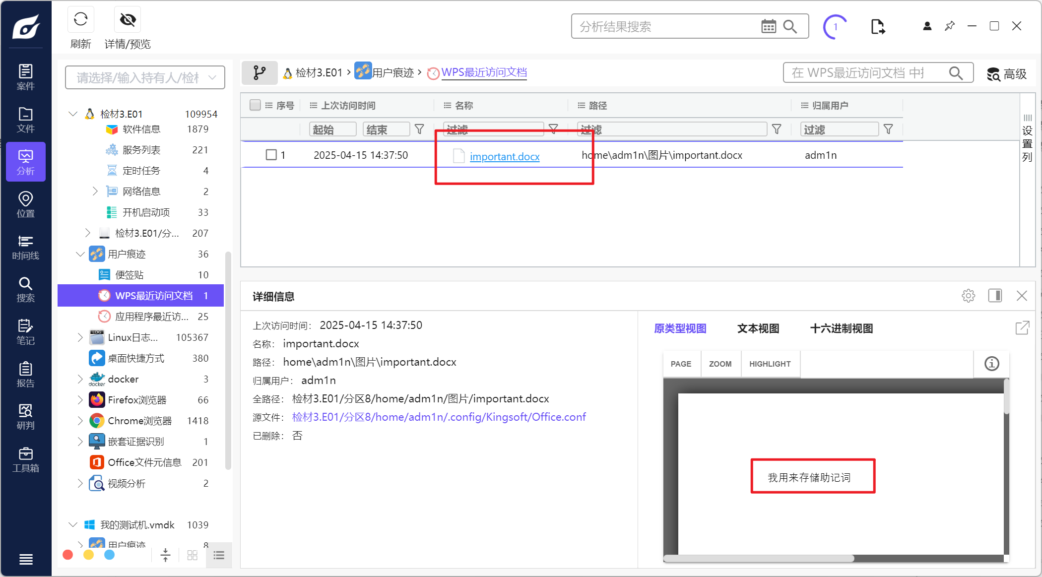Toggle the Details/Preview (详情/预览) eye icon
The width and height of the screenshot is (1042, 577).
click(128, 20)
